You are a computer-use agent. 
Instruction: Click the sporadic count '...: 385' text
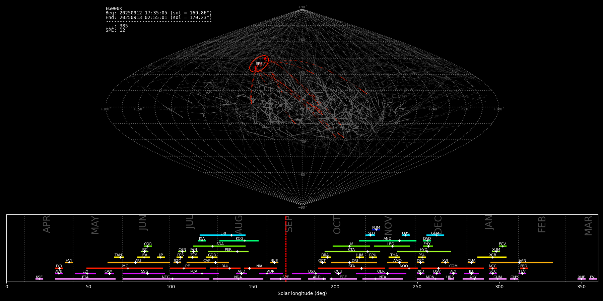point(117,26)
